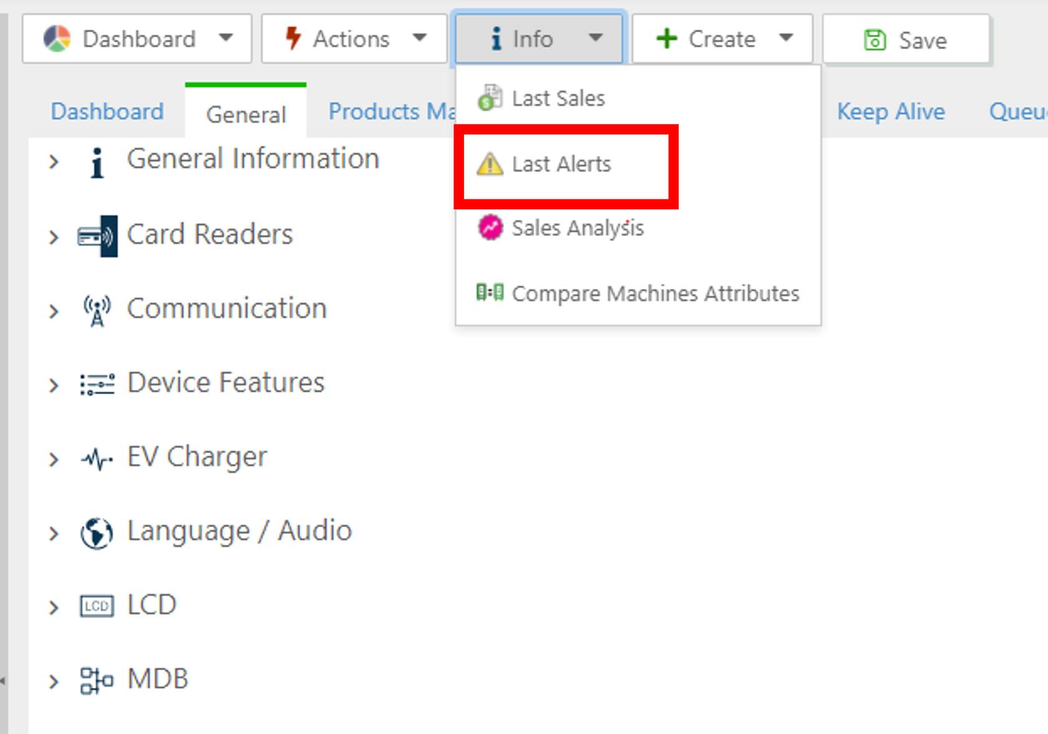Expand the LCD section chevron

(54, 608)
